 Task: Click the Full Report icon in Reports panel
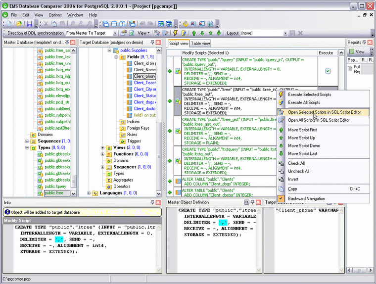(x=350, y=69)
